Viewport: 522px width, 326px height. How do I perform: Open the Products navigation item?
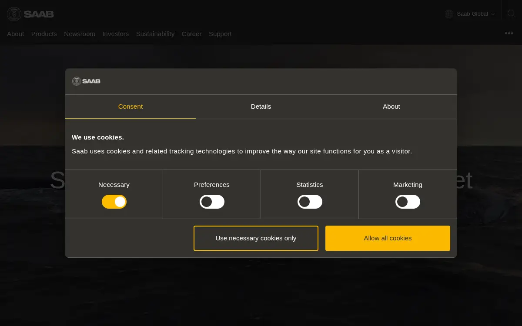click(44, 34)
